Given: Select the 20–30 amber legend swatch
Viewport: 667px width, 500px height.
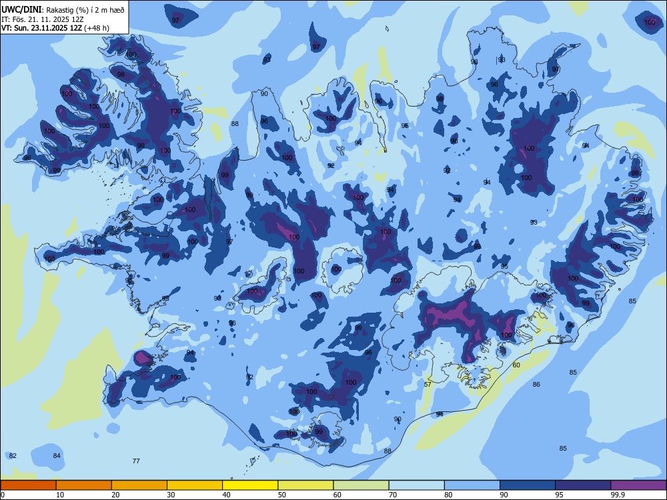Looking at the screenshot, I should pyautogui.click(x=139, y=485).
